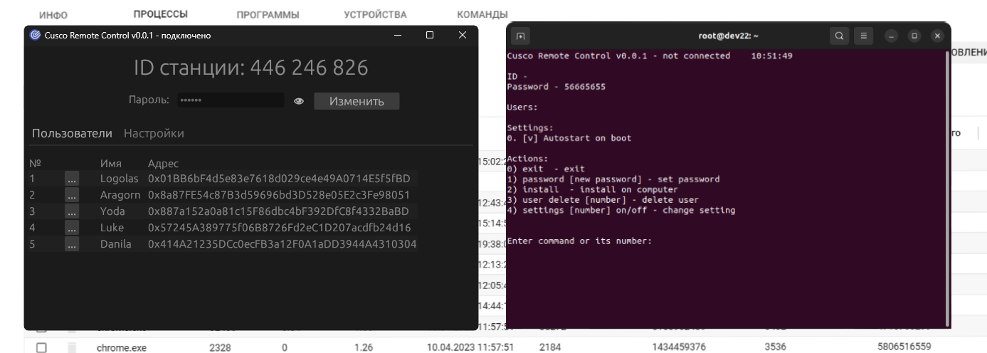Minimize the Cusco Remote Control window
The image size is (987, 353).
tap(398, 35)
